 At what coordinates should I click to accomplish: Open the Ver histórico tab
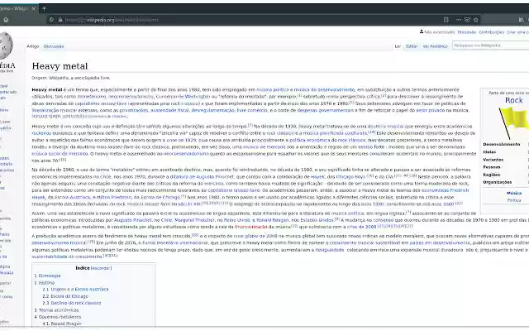[435, 46]
